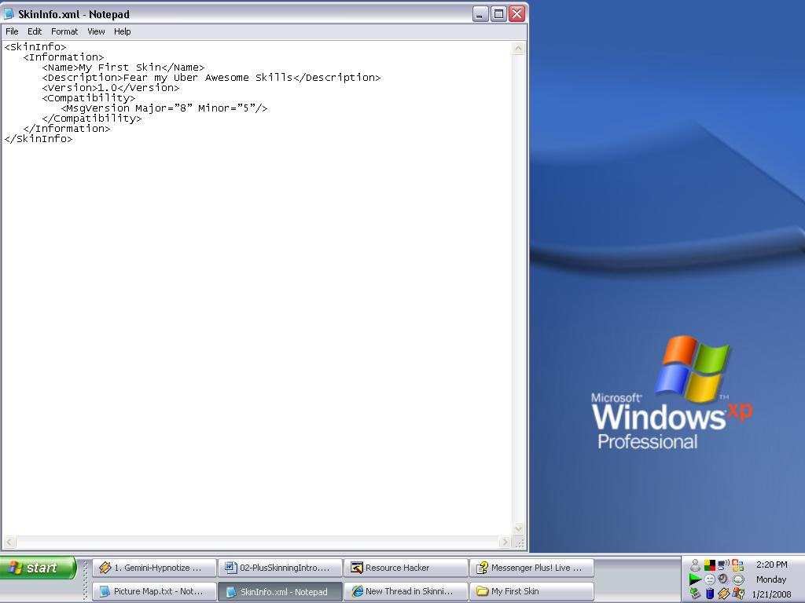Open the Messenger buddy icon in system tray
This screenshot has height=603, width=805.
pos(695,565)
